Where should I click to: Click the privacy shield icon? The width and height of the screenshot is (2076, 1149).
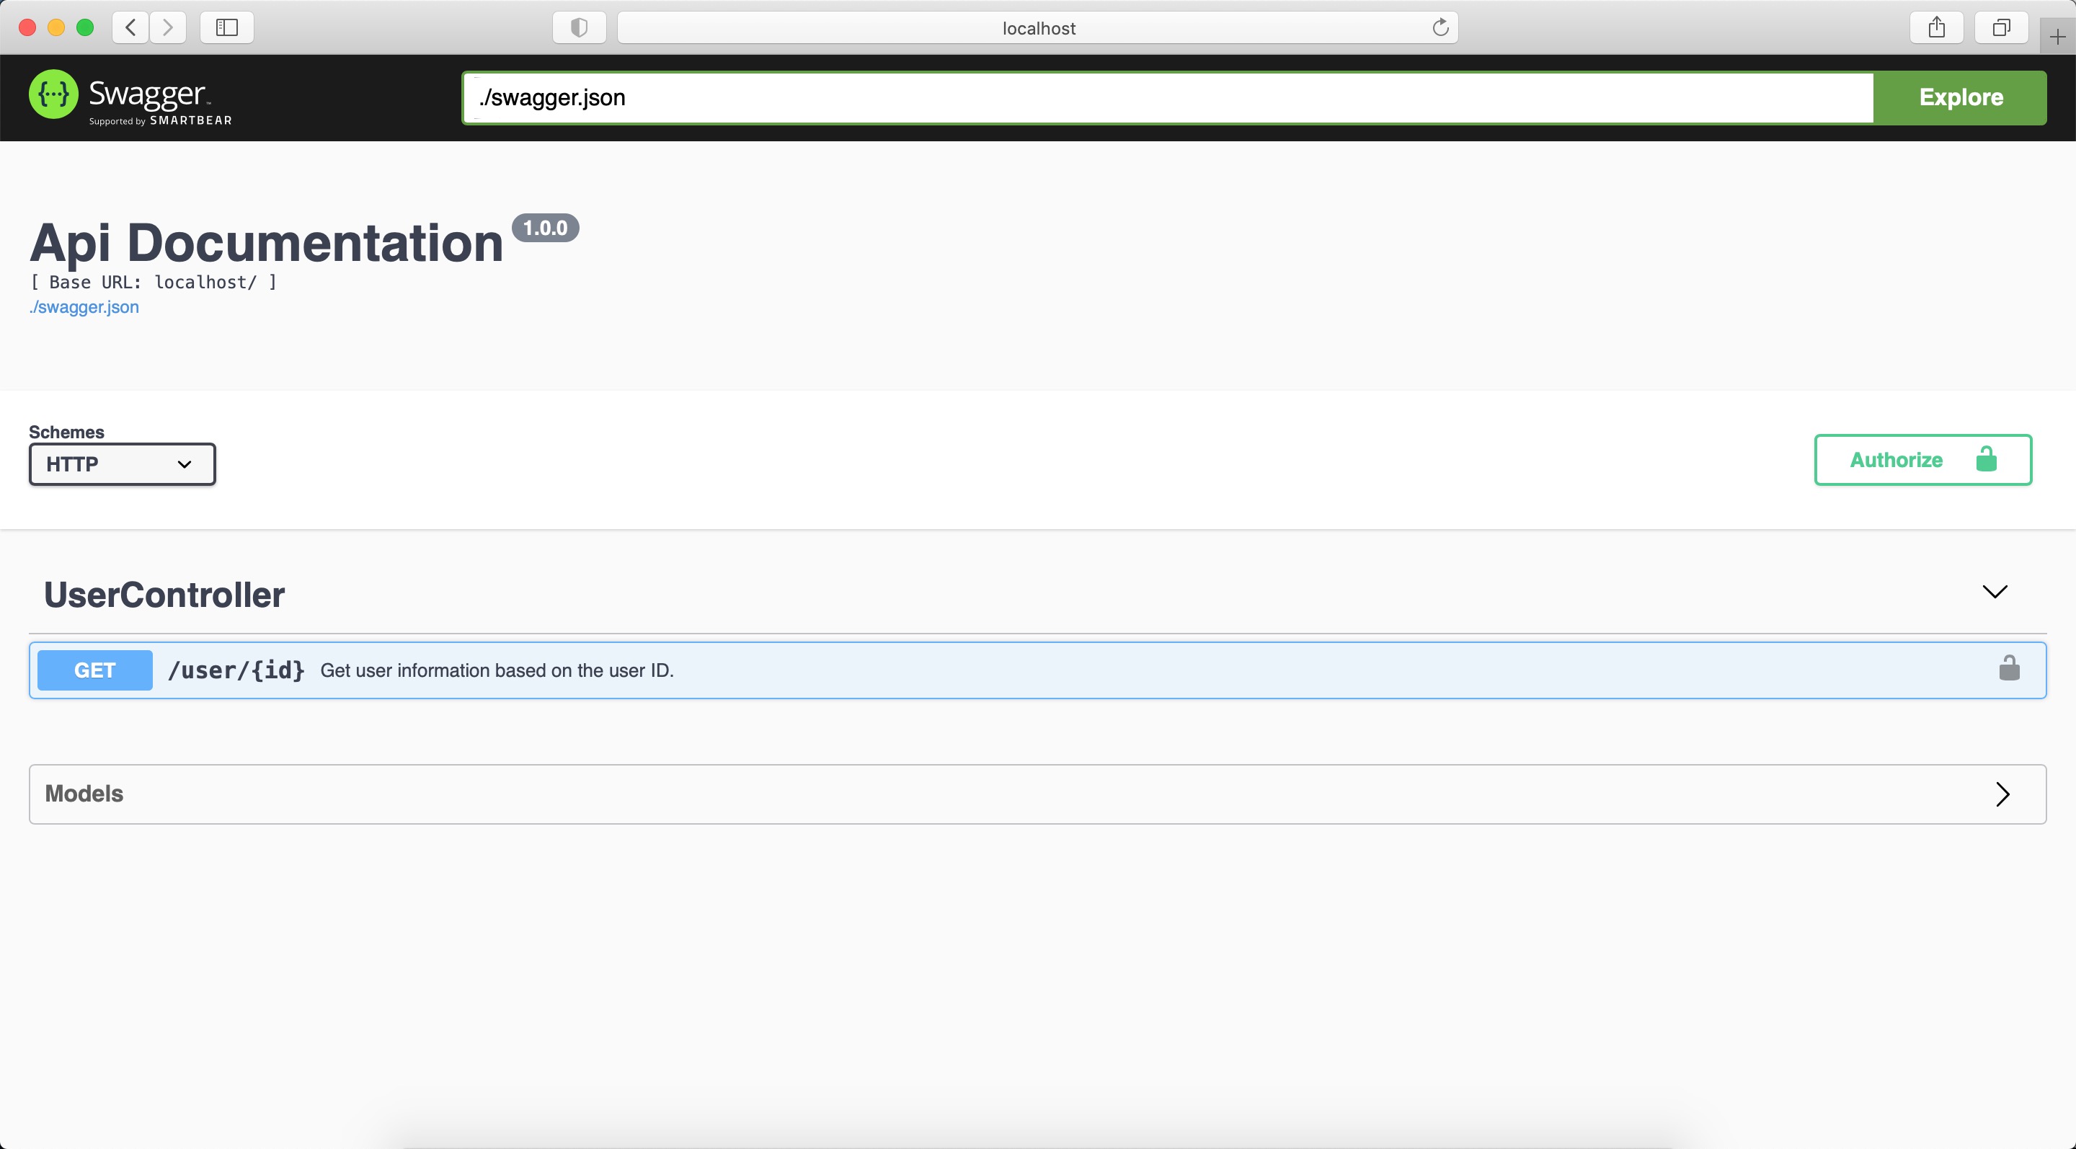pos(579,27)
